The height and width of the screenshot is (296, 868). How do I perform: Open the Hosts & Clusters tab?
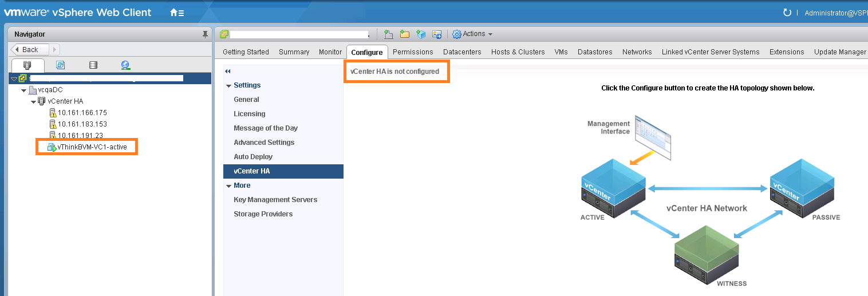click(518, 52)
